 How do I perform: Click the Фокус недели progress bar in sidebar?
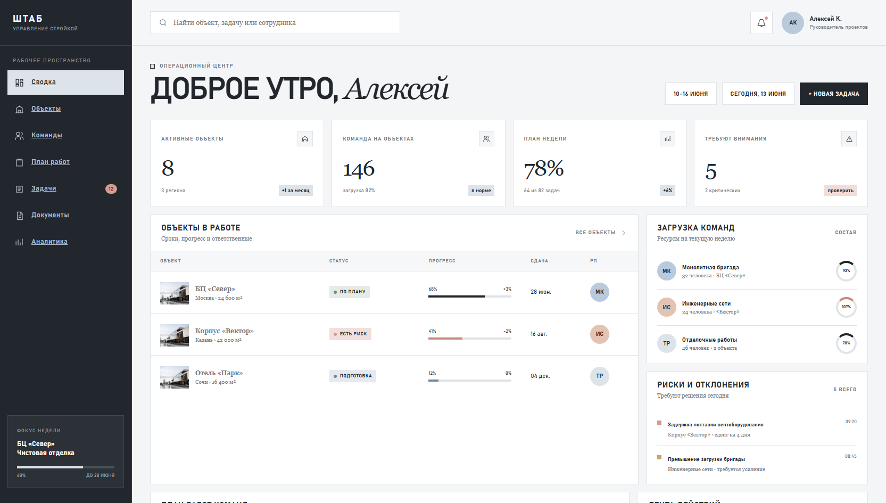tap(65, 467)
